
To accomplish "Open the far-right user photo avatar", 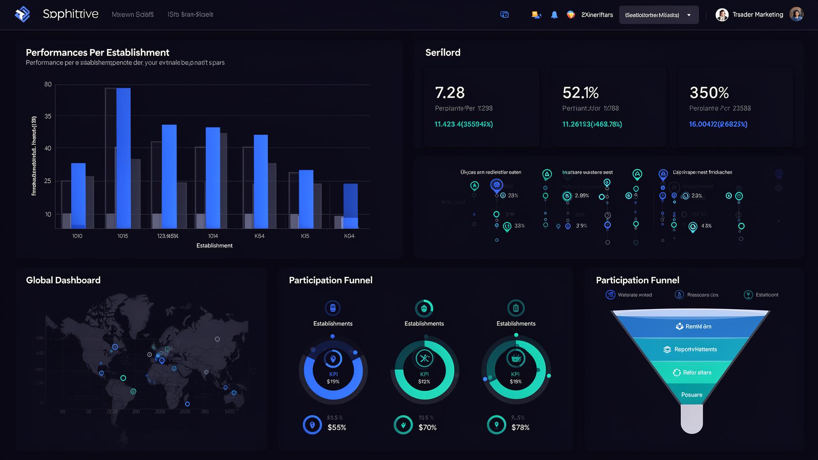I will coord(796,14).
